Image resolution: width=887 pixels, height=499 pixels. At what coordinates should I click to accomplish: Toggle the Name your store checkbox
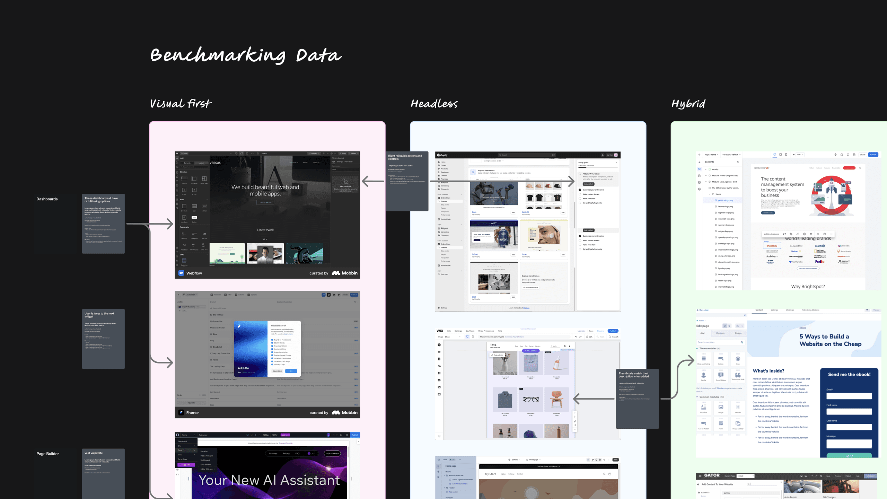coord(580,199)
